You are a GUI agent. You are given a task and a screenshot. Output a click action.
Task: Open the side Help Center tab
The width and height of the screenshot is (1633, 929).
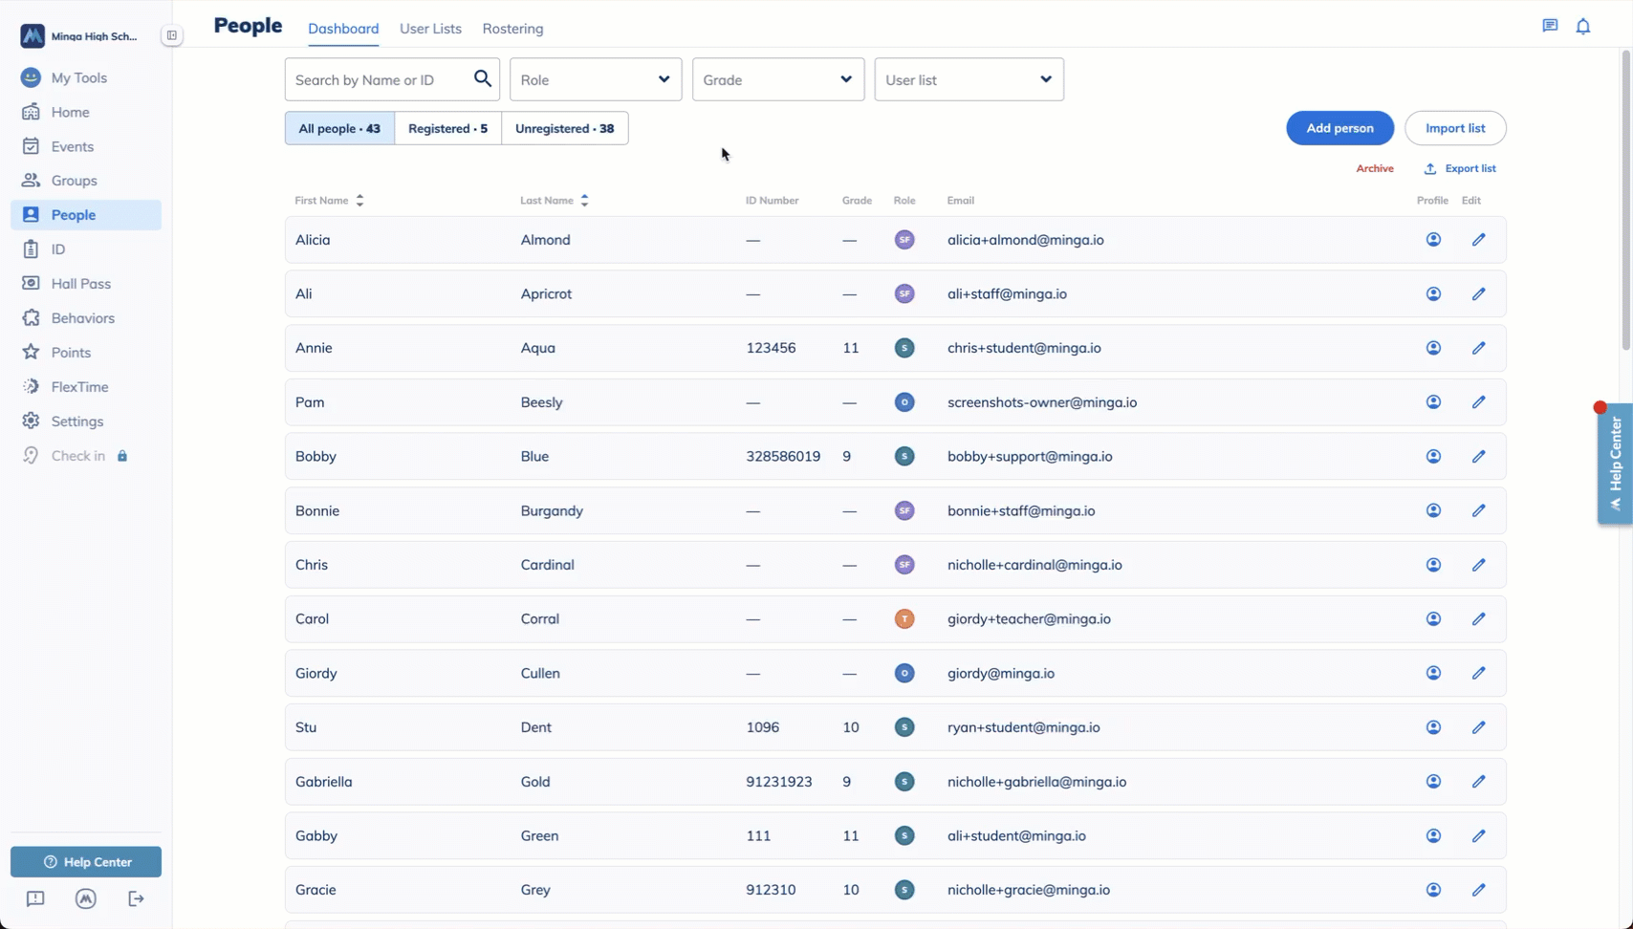click(1615, 464)
